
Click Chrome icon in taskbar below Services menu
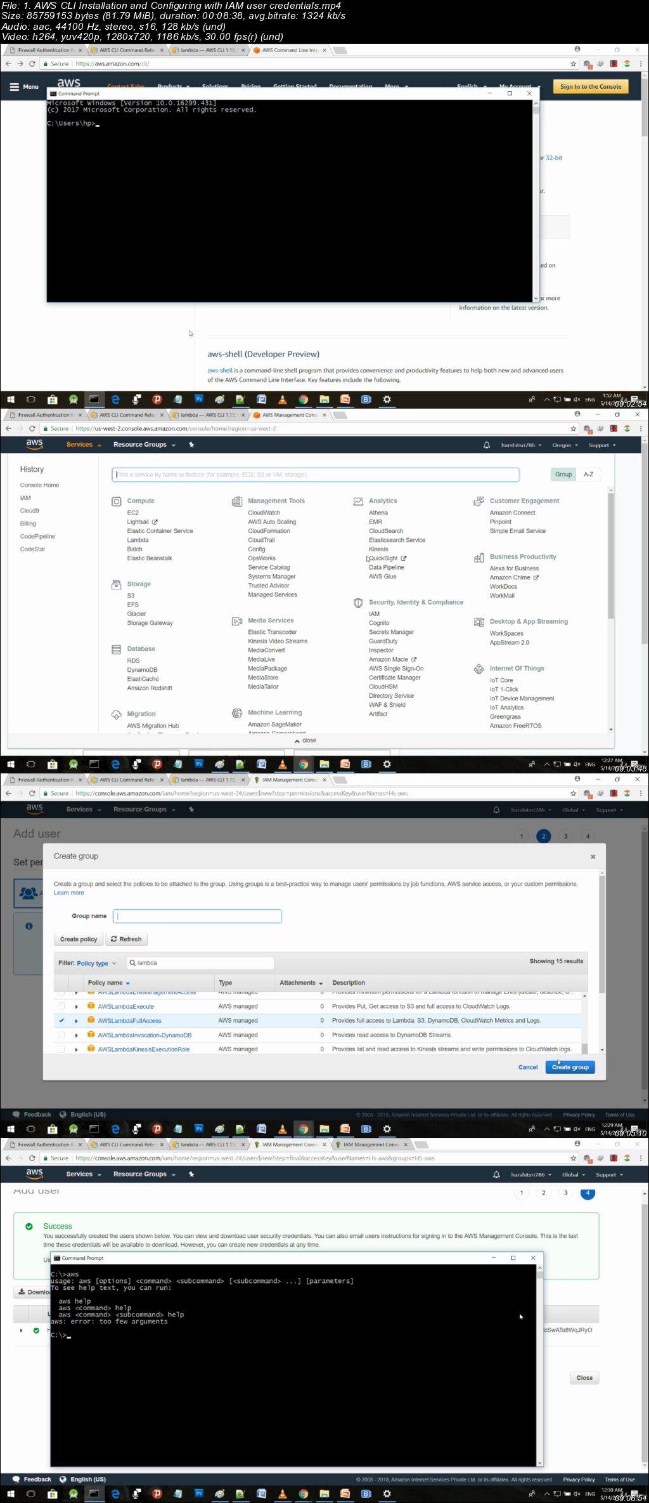pyautogui.click(x=304, y=765)
